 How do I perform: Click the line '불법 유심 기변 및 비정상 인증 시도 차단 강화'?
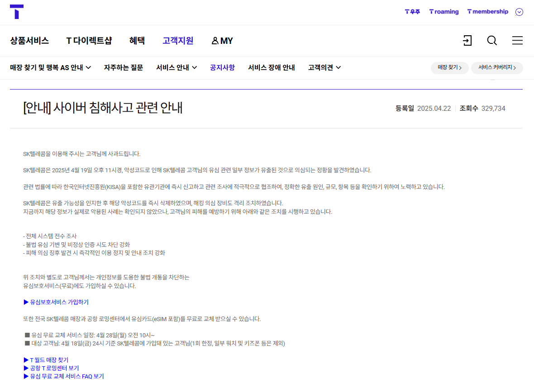click(x=76, y=245)
